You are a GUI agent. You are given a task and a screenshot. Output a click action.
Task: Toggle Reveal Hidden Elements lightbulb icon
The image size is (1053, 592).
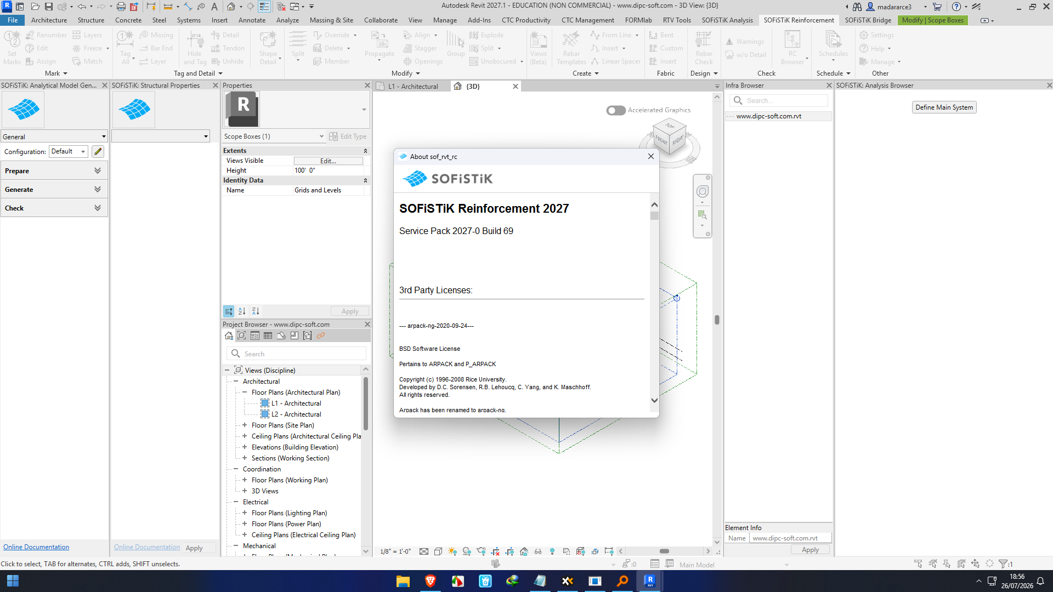pyautogui.click(x=552, y=551)
